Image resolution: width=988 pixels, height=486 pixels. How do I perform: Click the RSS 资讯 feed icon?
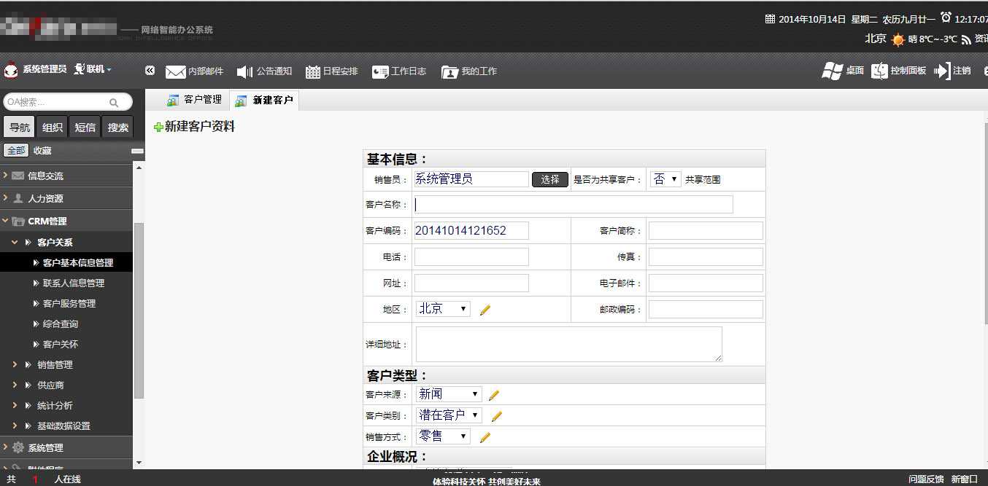pos(966,40)
